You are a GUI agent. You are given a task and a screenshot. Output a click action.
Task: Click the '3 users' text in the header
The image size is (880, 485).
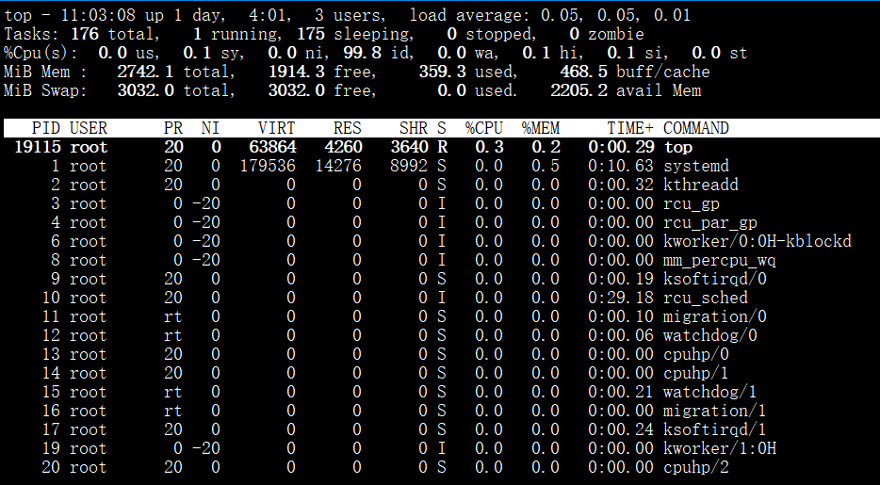pos(350,15)
